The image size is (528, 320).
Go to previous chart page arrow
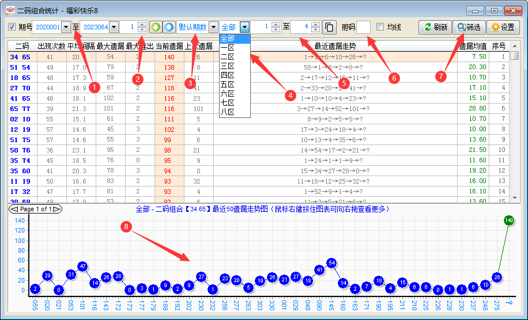[14, 209]
